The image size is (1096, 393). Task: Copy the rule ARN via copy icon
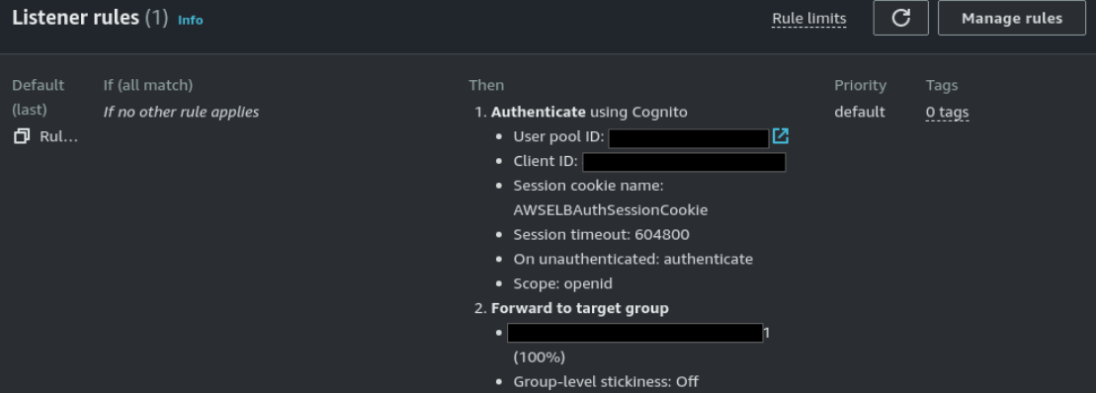pyautogui.click(x=22, y=136)
